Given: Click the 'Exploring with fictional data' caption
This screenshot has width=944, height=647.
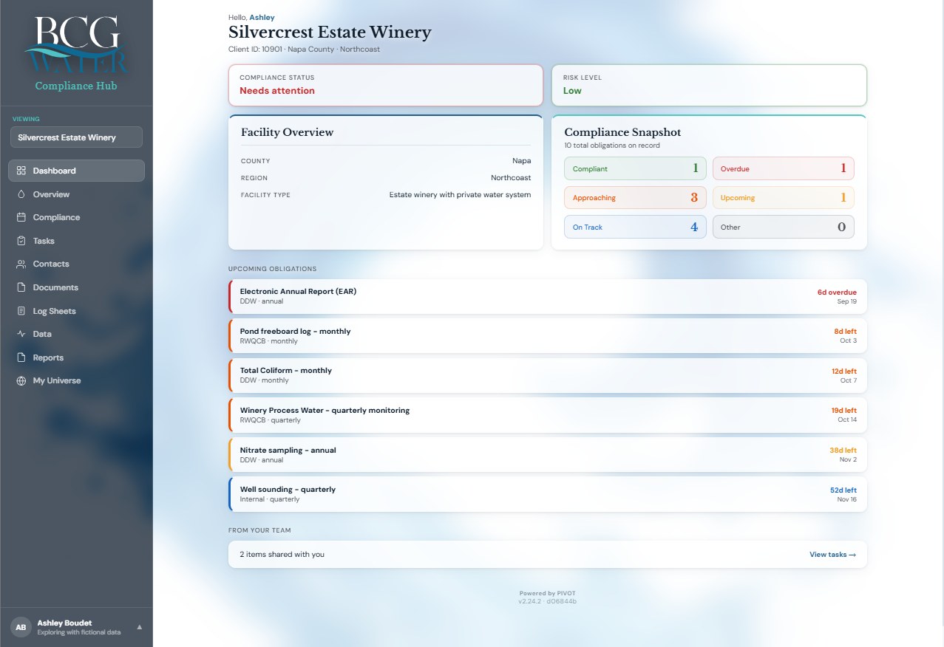Looking at the screenshot, I should 78,632.
